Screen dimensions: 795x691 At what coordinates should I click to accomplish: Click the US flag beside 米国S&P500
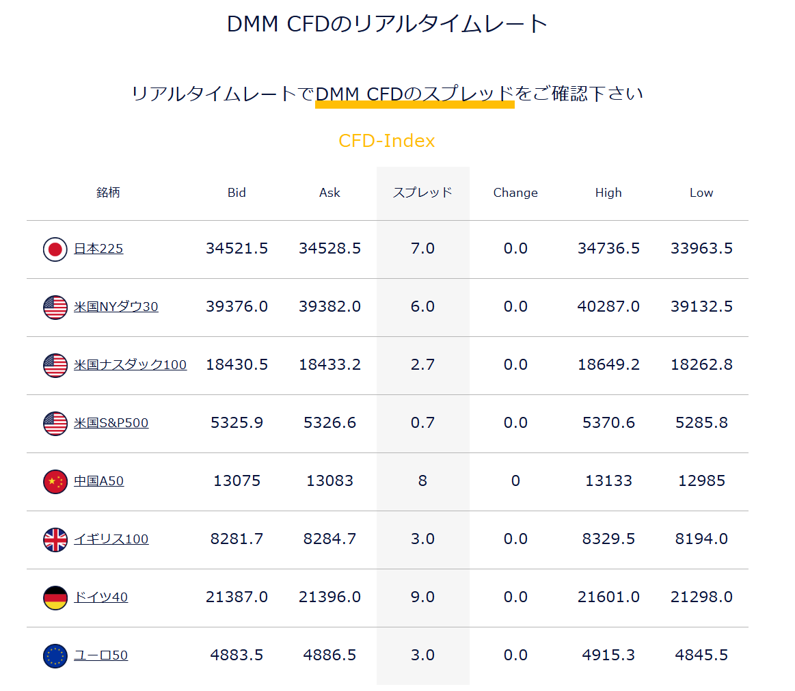point(55,422)
